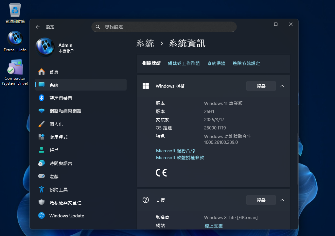Image resolution: width=335 pixels, height=236 pixels.
Task: Click the Admin 本機帳戶 profile name
Action: [x=66, y=48]
